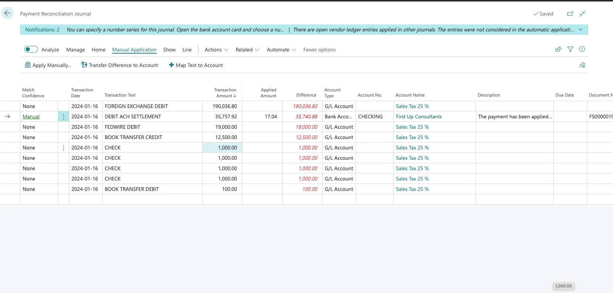Click the 190,036.80 transaction amount cell

click(x=222, y=106)
